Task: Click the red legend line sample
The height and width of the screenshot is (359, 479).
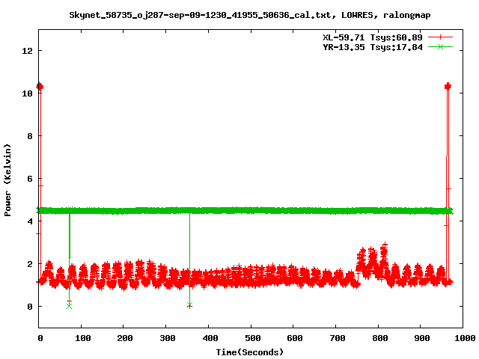Action: 440,37
